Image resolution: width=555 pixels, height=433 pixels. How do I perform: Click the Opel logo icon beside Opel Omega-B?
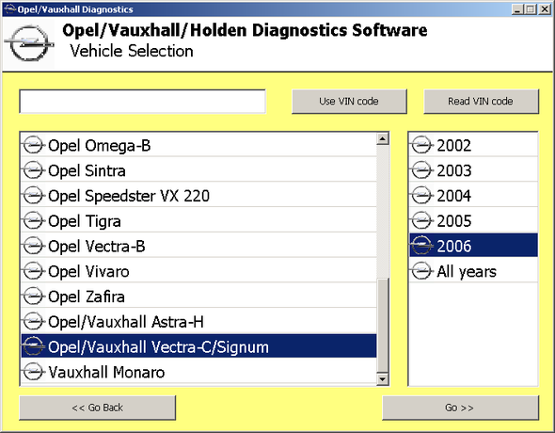coord(33,145)
